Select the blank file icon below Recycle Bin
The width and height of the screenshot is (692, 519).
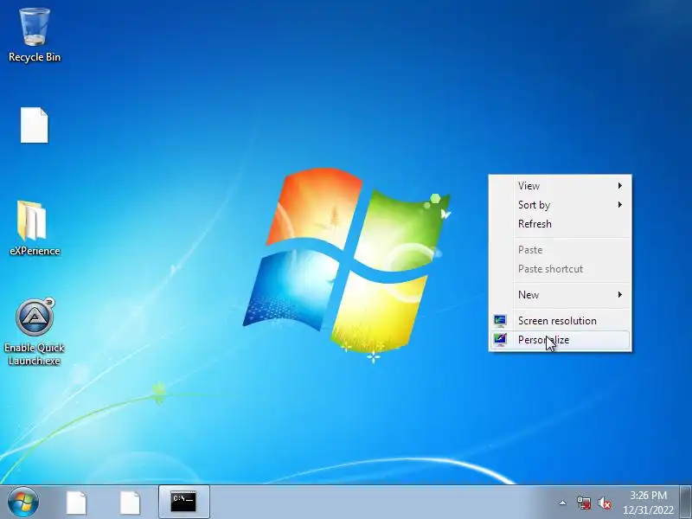pos(35,125)
